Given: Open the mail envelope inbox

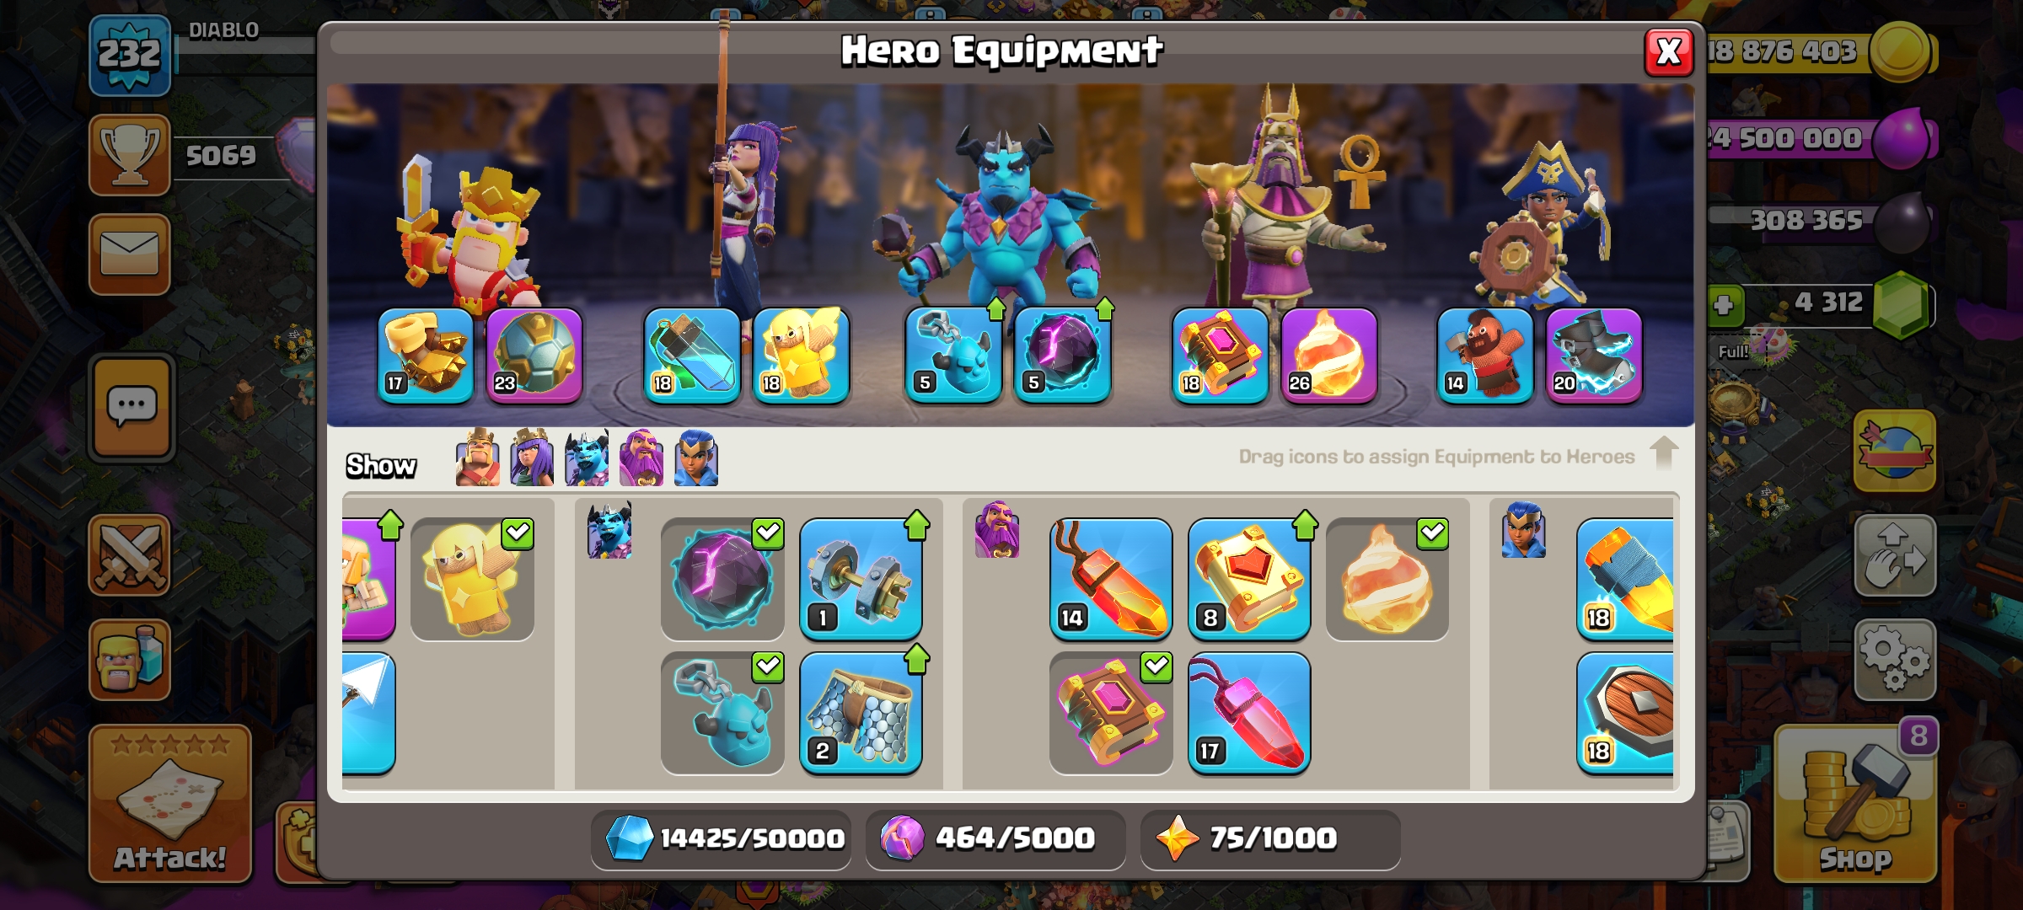Looking at the screenshot, I should [130, 254].
